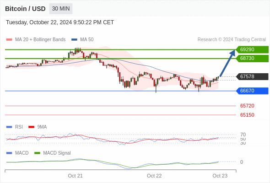
Task: Click the red 65150 support level label
Action: 247,115
